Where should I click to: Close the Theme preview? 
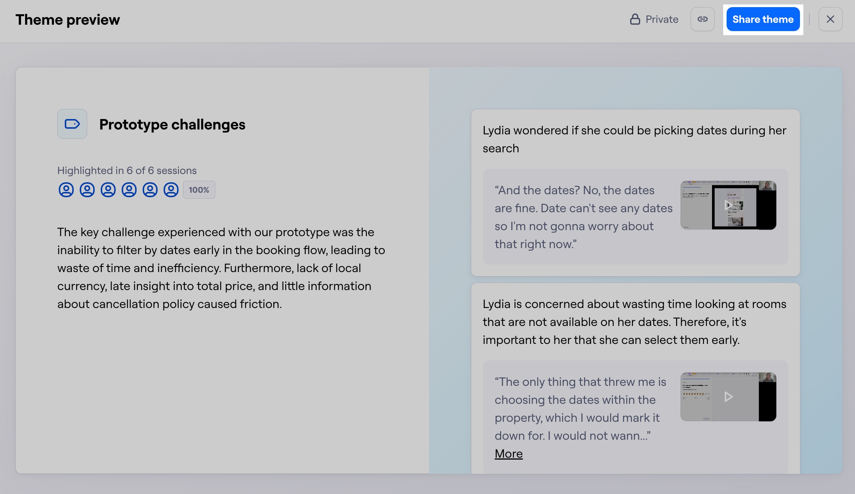[x=830, y=19]
